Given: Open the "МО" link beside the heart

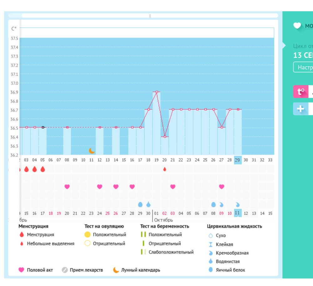Looking at the screenshot, I should 309,26.
